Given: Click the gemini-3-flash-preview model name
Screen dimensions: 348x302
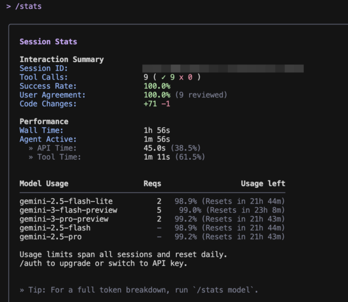Looking at the screenshot, I should point(68,210).
